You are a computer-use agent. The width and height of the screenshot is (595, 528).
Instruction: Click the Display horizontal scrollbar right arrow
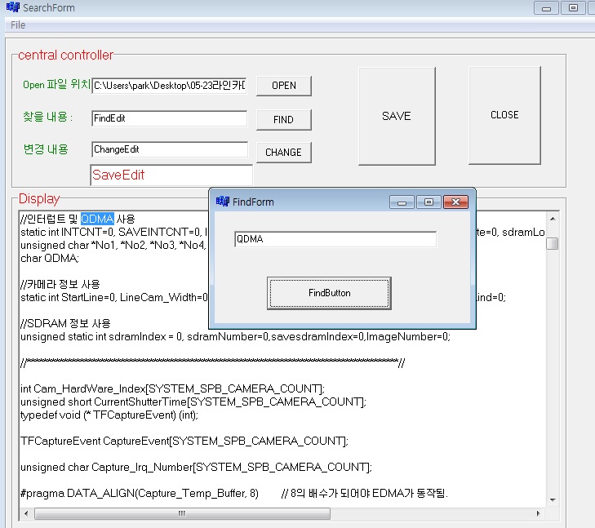539,514
